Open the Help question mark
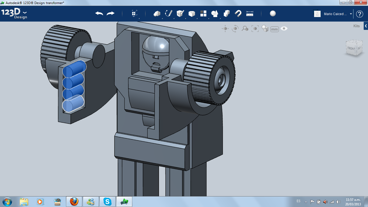This screenshot has width=368, height=207. tap(360, 14)
